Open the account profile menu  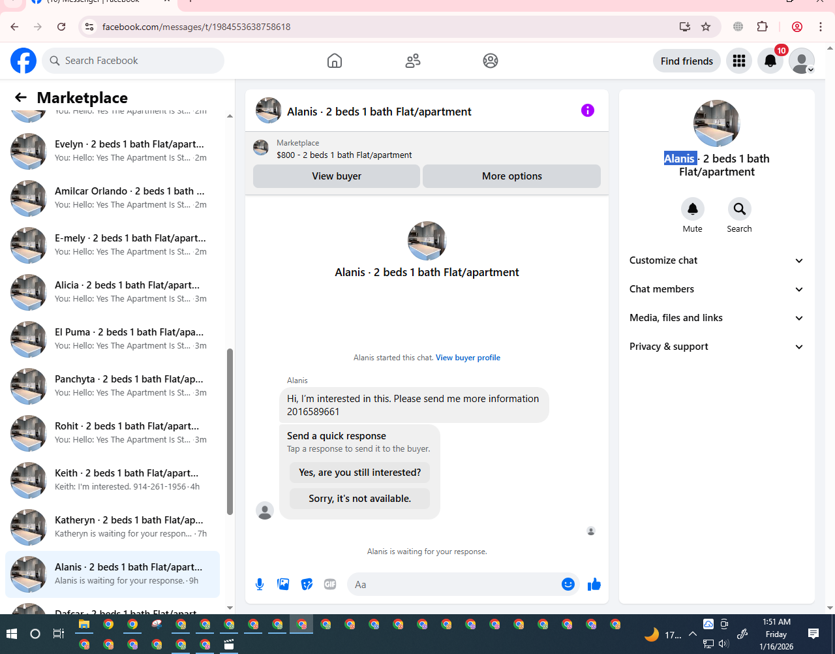[802, 61]
